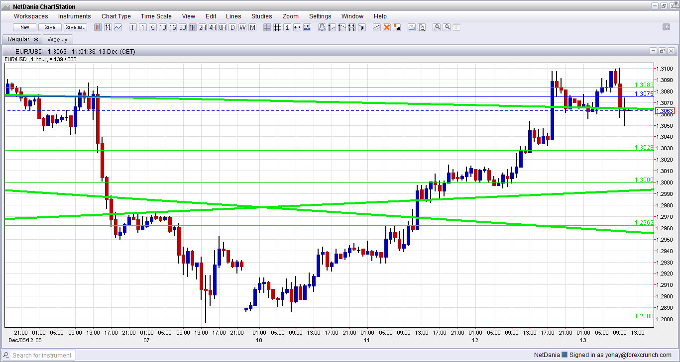The image size is (680, 362).
Task: Click the alert bell icon
Action: [x=322, y=27]
